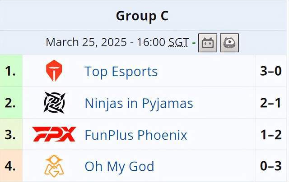Click the FPX team logo
The image size is (289, 182).
(x=54, y=134)
